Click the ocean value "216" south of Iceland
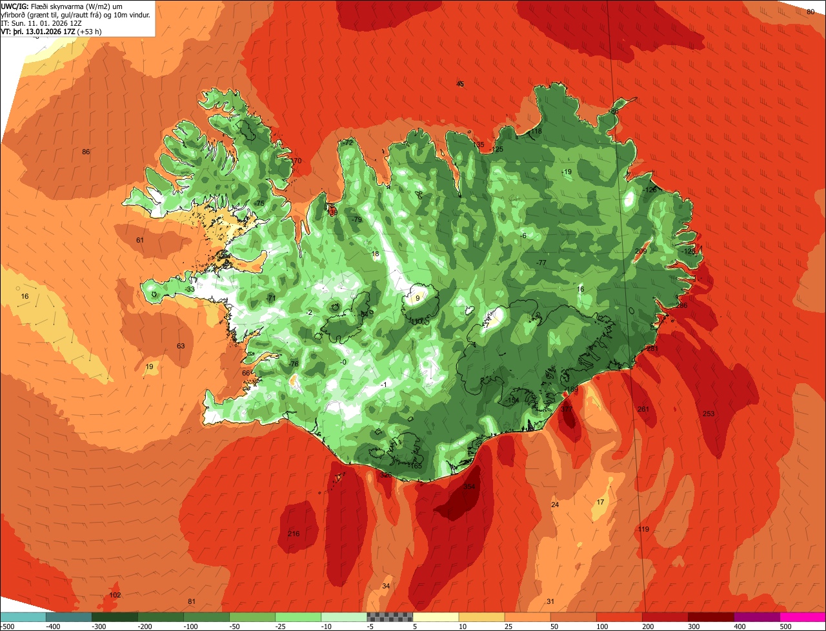 point(294,534)
